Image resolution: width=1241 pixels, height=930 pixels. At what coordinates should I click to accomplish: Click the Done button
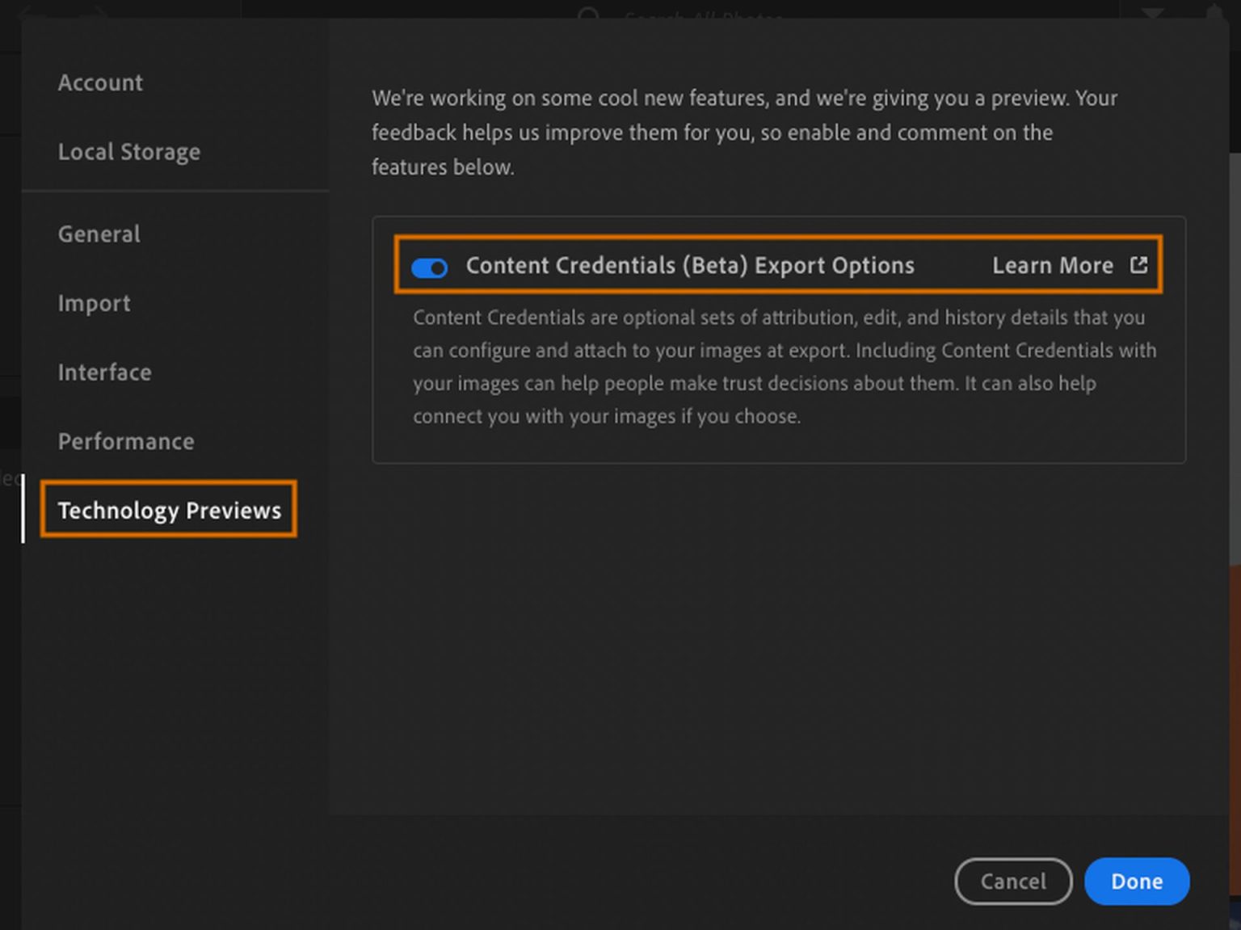(1137, 882)
